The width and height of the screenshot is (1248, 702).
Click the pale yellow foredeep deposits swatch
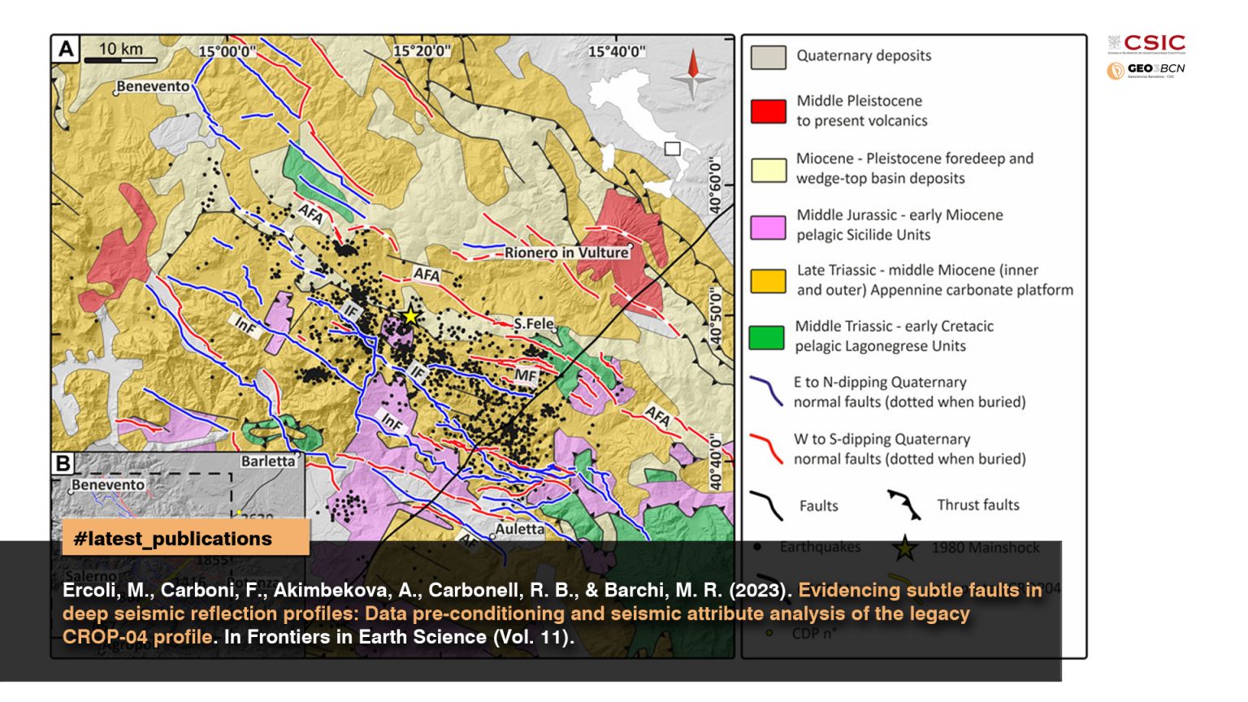click(x=768, y=170)
